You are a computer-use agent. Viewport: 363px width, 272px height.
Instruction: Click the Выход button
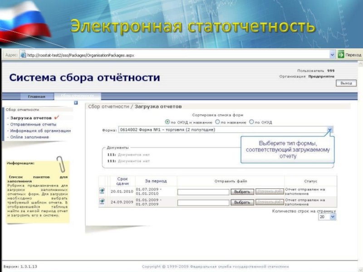[346, 83]
